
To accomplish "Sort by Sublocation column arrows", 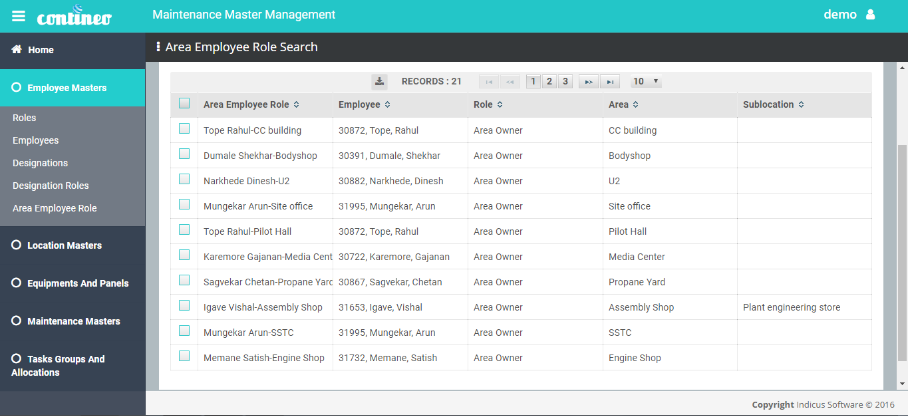I will [801, 104].
